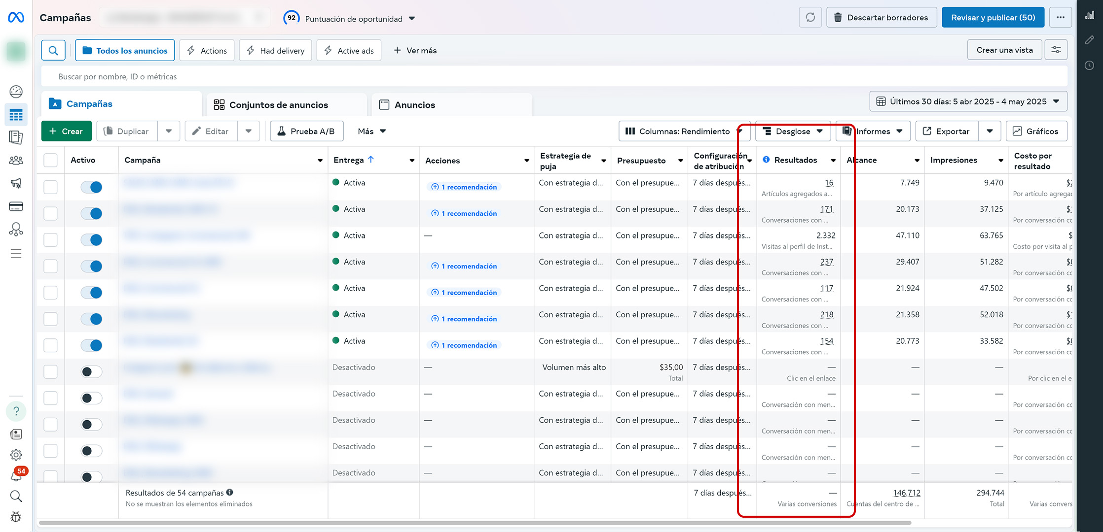Click info icon next to Resultados de 54 campañas
Screen dimensions: 1103x532
coord(230,492)
